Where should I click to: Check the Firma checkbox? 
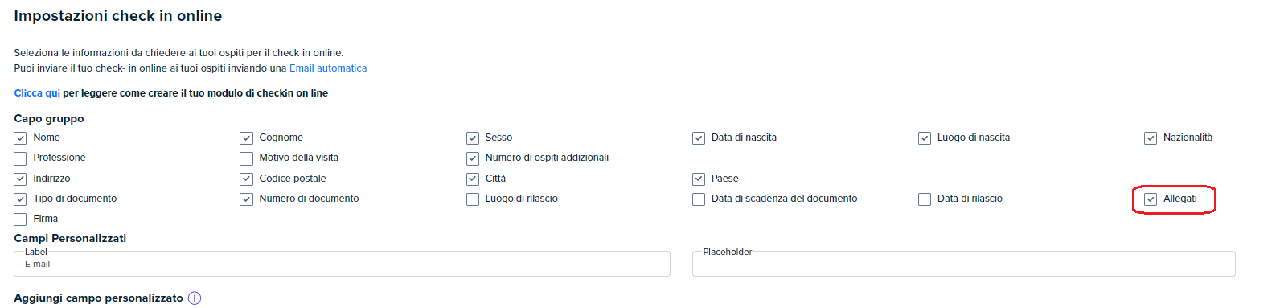click(20, 220)
